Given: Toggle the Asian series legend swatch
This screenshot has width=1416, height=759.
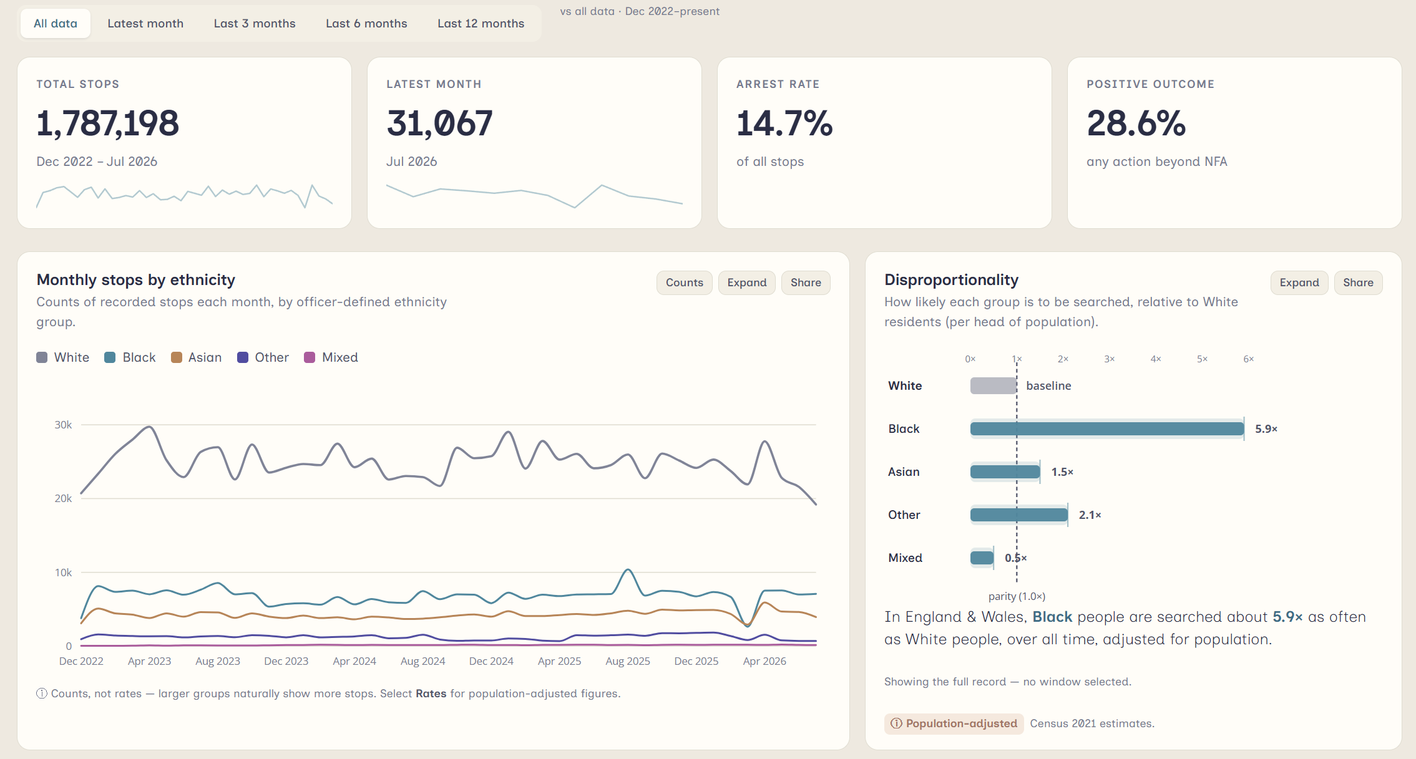Looking at the screenshot, I should point(177,357).
